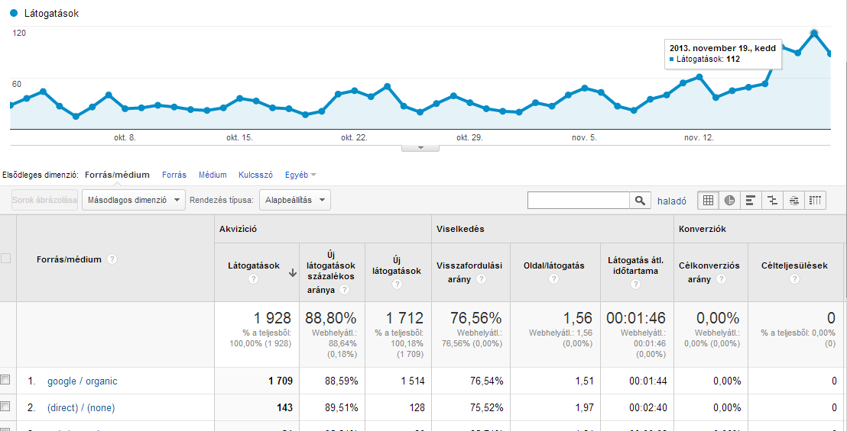Click the okt. 22. axis label
Screen dimensions: 847x431
point(355,138)
